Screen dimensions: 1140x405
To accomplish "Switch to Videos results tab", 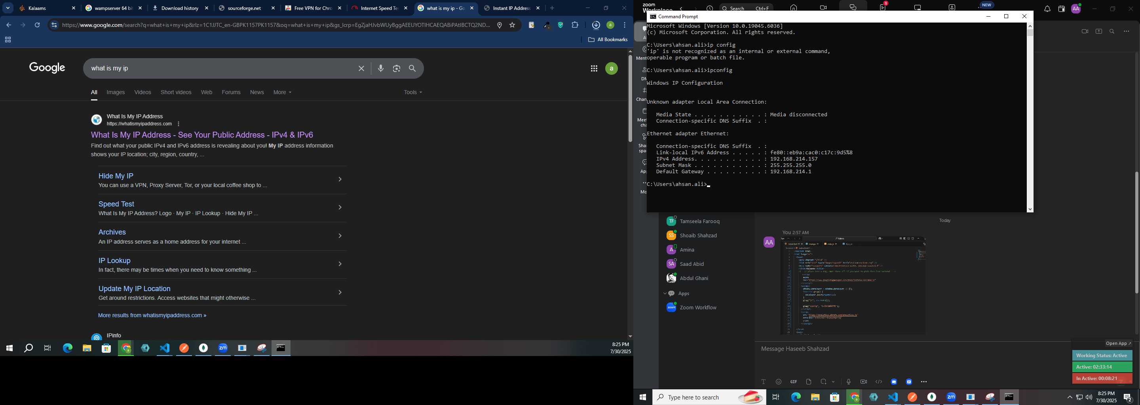I will (x=142, y=93).
